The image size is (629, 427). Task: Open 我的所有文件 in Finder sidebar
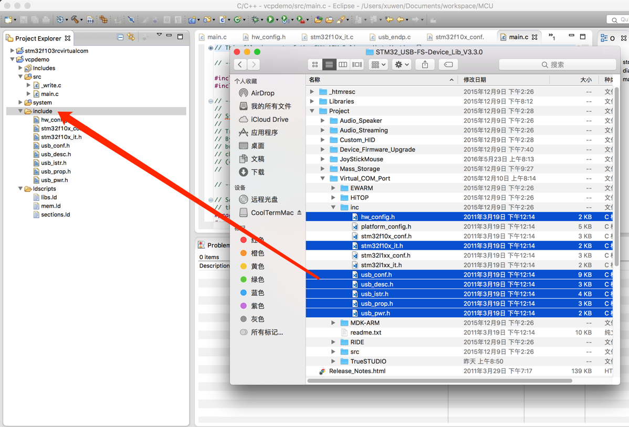(x=265, y=106)
